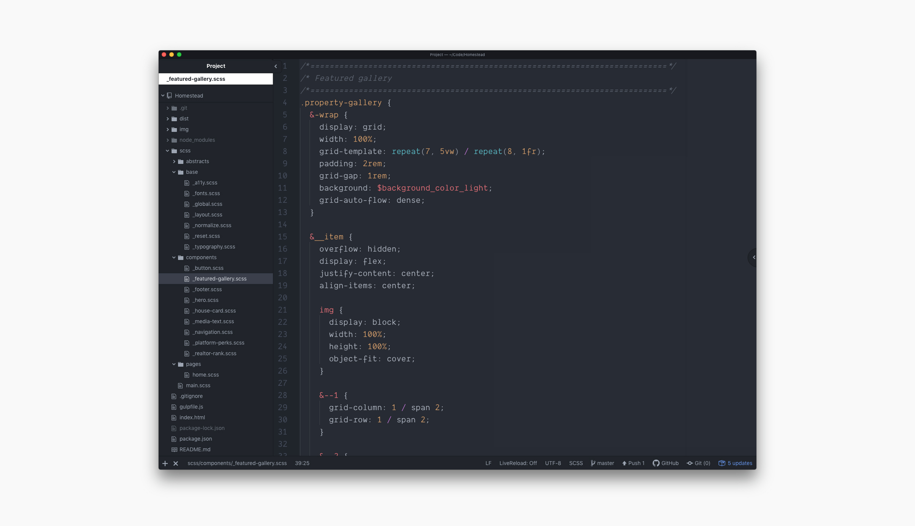Change the SCSS grammar selector
Viewport: 915px width, 526px height.
coord(576,463)
